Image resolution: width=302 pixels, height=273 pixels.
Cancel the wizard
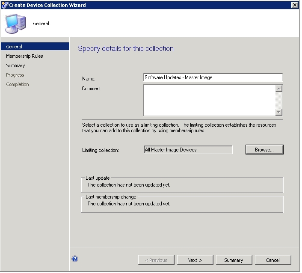pyautogui.click(x=272, y=260)
